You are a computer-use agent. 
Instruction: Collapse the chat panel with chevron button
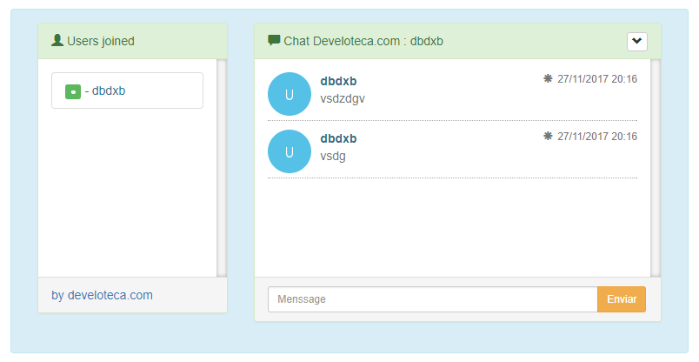(x=637, y=41)
